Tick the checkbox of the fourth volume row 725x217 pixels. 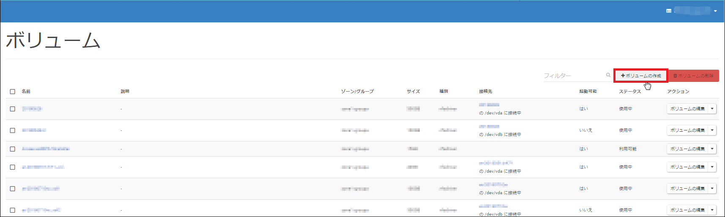[12, 167]
